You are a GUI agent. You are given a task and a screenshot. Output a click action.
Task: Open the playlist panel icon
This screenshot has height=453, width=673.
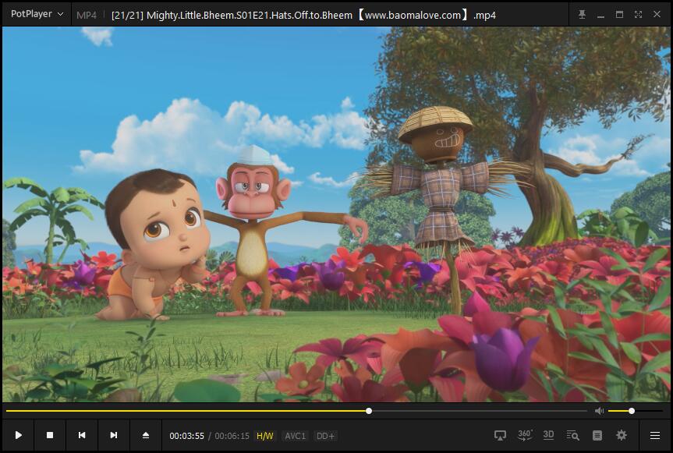point(597,435)
